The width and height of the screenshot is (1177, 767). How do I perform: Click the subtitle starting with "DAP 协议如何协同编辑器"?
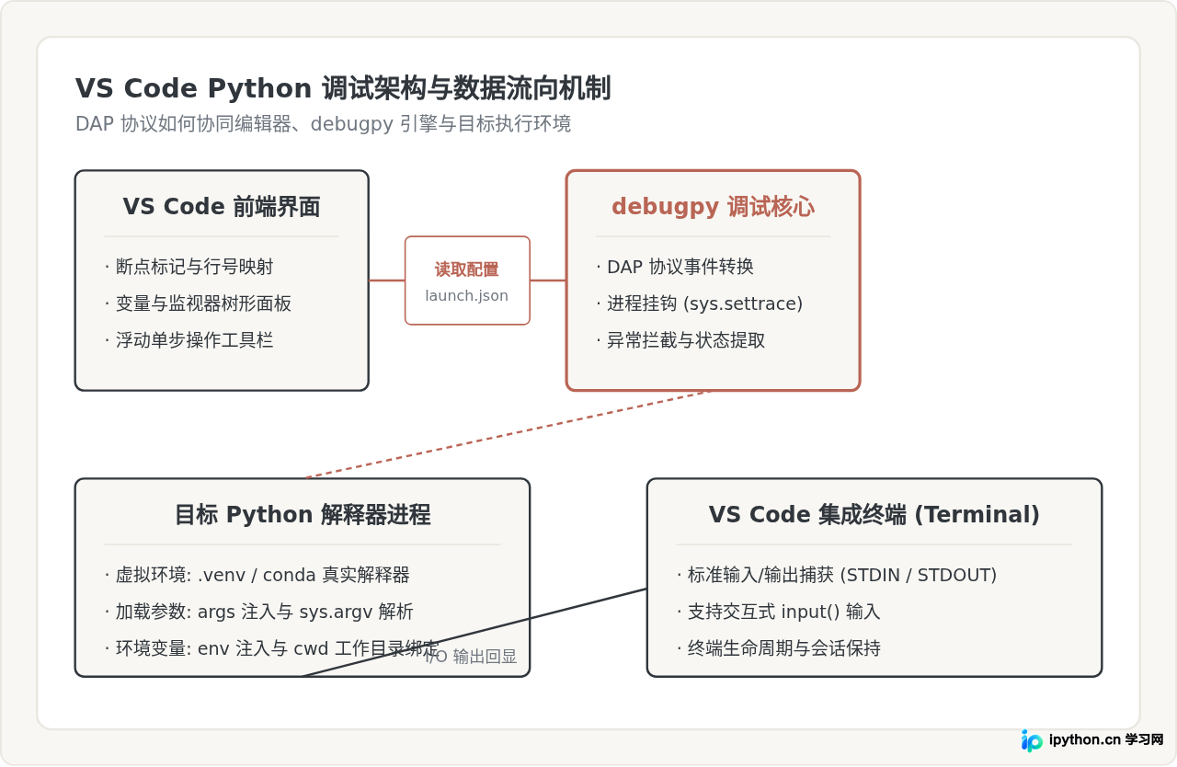coord(324,124)
